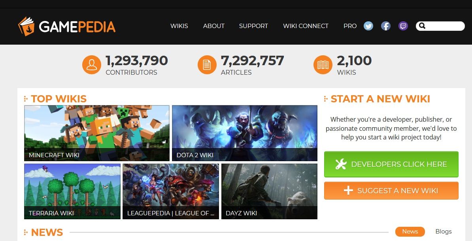Viewport: 472px width, 241px height.
Task: Click the 7,292,757 articles count
Action: [252, 61]
